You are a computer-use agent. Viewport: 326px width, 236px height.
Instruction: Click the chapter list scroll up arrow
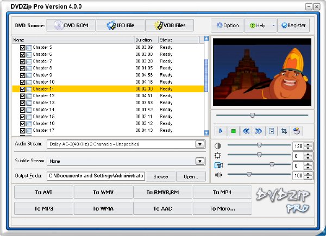[x=206, y=39]
